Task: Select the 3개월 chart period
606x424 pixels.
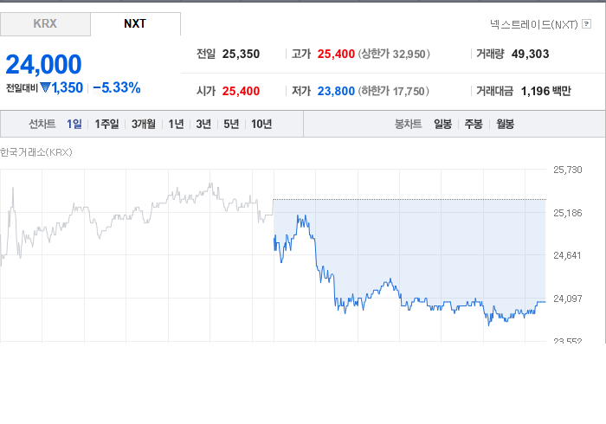Action: point(144,124)
